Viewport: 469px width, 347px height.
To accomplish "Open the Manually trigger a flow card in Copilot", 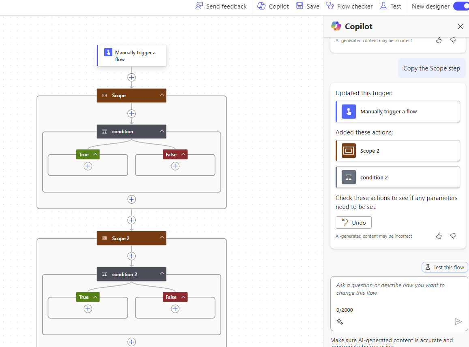I will 398,111.
